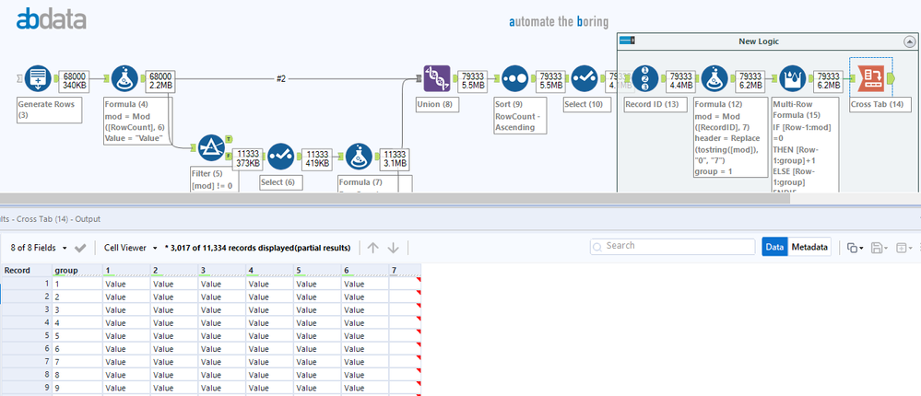Click the Formula (4) tool icon
921x396 pixels.
pos(124,78)
